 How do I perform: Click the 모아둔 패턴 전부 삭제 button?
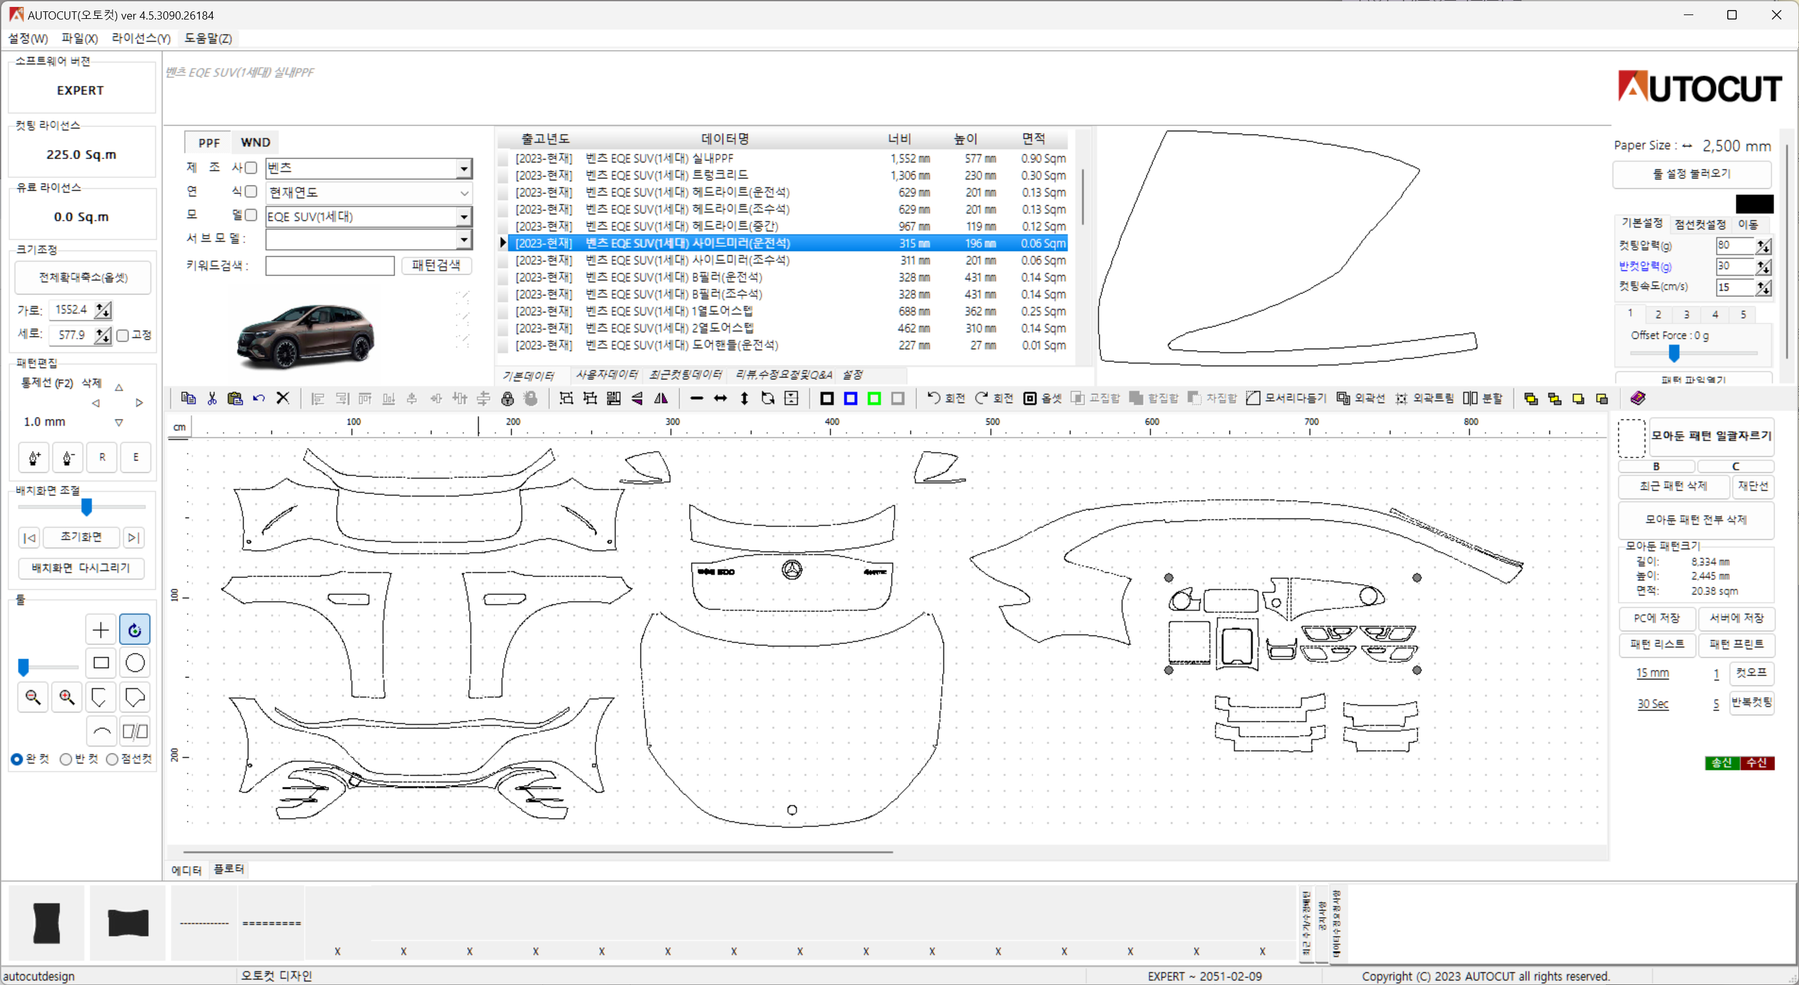(x=1696, y=520)
